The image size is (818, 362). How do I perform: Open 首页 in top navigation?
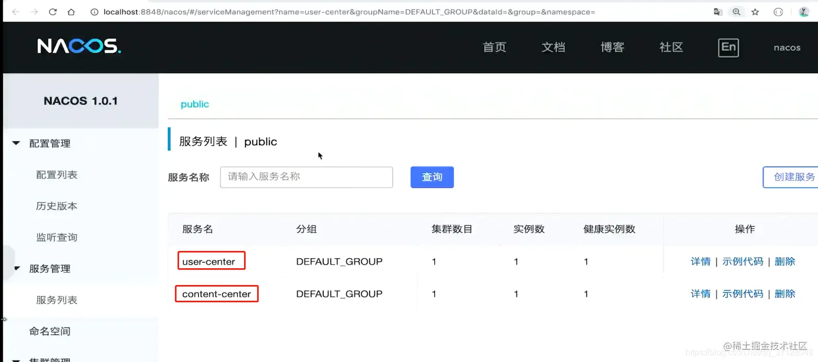tap(494, 47)
